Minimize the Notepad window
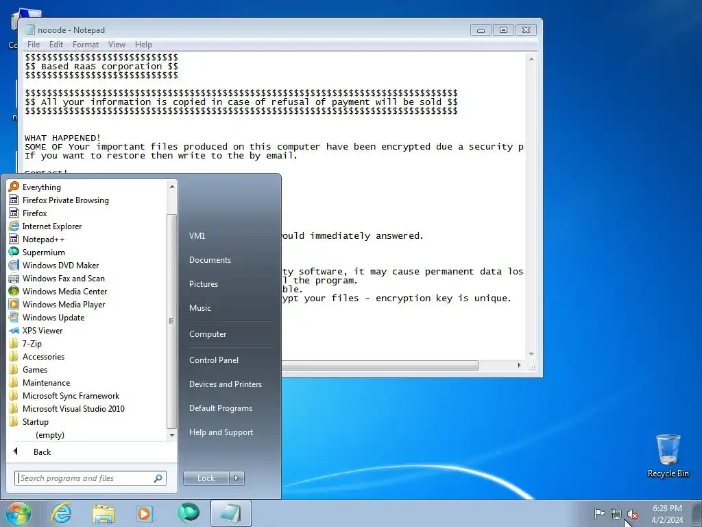This screenshot has height=527, width=702. 481,30
